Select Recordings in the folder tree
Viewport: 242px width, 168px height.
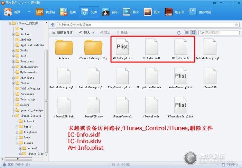[x=26, y=99]
